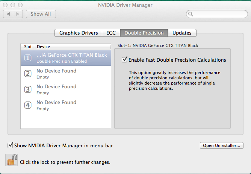The width and height of the screenshot is (251, 174).
Task: Click the Device column header
Action: click(43, 47)
